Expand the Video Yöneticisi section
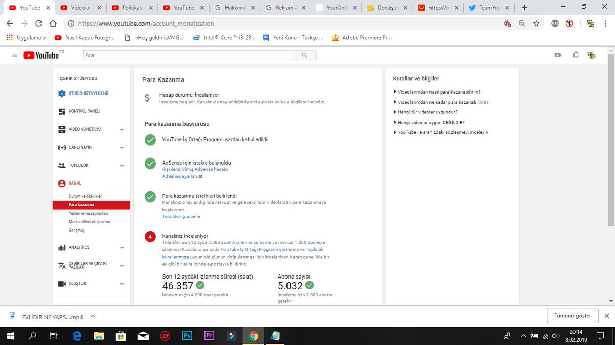The image size is (615, 345). click(x=122, y=130)
